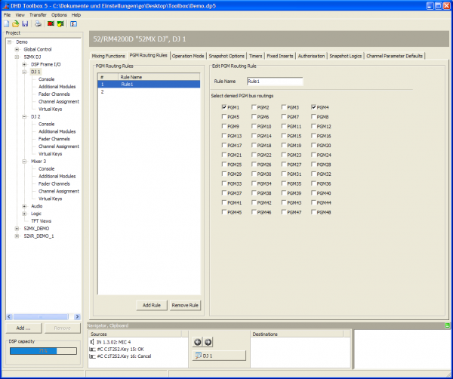Check the PGM8 routing checkbox
The height and width of the screenshot is (379, 453).
[314, 117]
